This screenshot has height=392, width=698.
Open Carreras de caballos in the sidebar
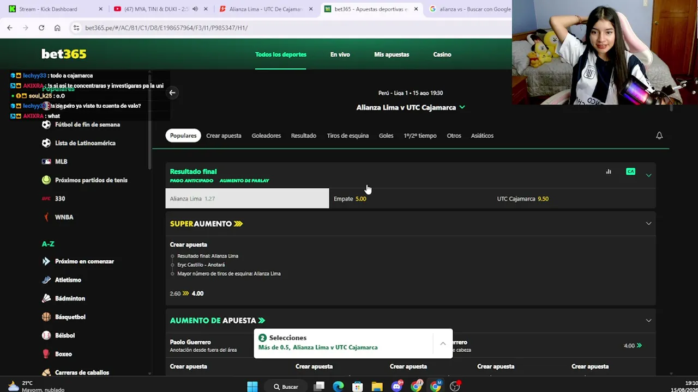click(82, 372)
